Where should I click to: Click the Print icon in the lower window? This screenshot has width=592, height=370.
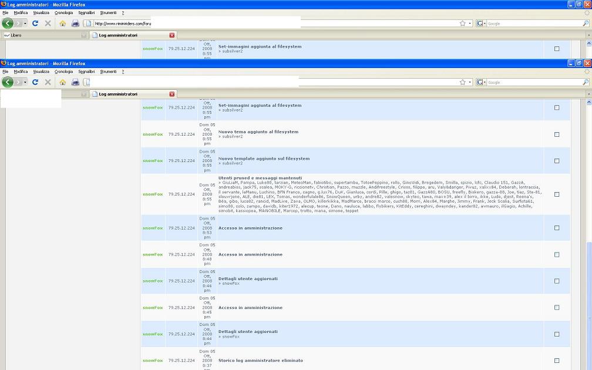pos(75,82)
